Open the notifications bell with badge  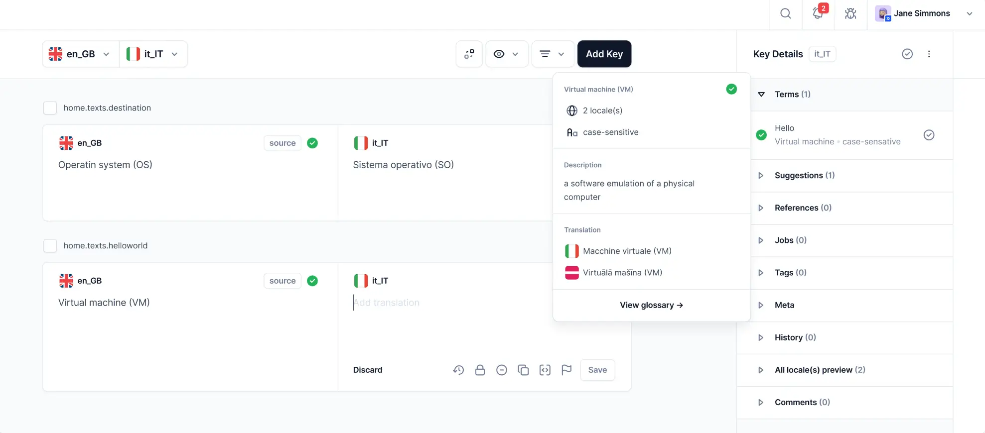coord(818,13)
